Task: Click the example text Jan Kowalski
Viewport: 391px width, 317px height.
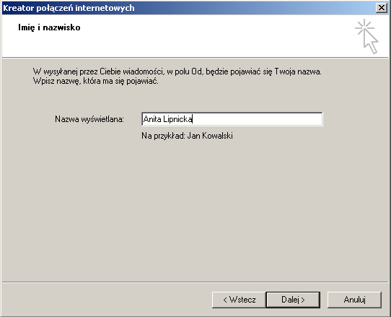Action: click(x=210, y=136)
